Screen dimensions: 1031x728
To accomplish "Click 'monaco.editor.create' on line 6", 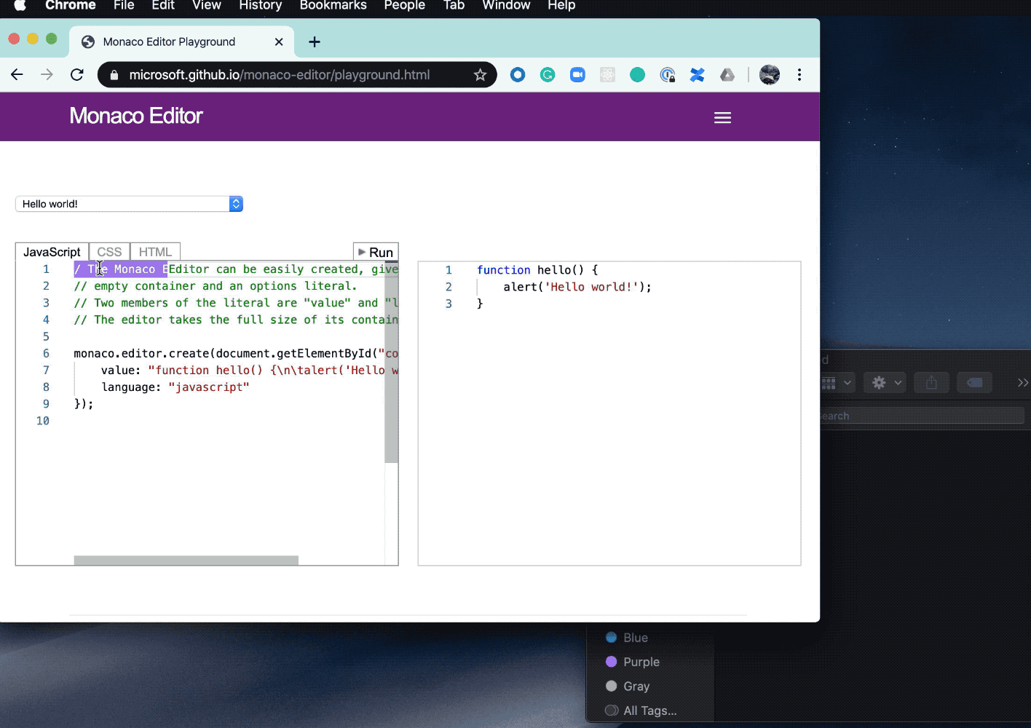I will 141,354.
